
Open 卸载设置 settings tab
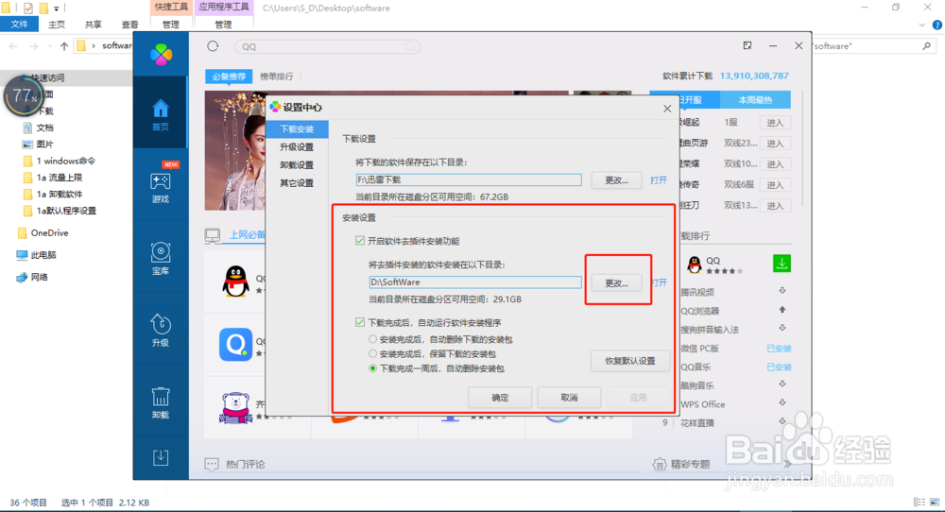297,165
